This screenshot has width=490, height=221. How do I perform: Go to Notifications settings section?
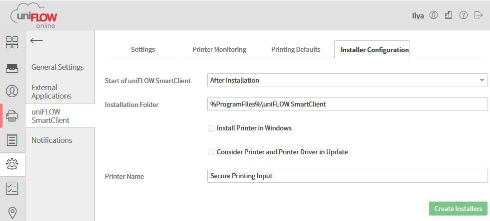point(52,140)
